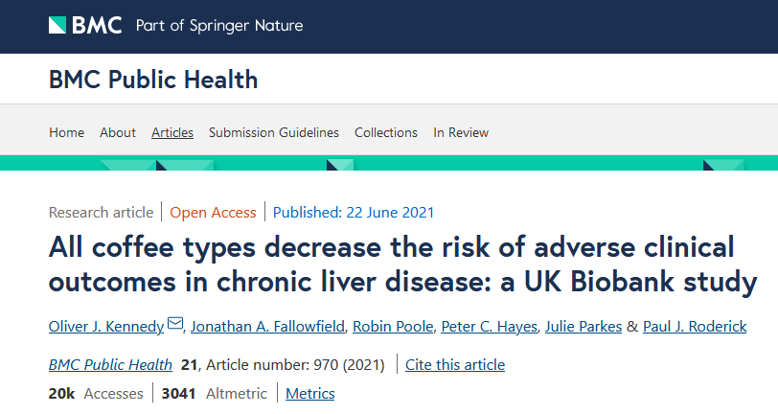This screenshot has width=778, height=414.
Task: Click the email envelope icon beside Oliver J. Kennedy
Action: pos(175,325)
